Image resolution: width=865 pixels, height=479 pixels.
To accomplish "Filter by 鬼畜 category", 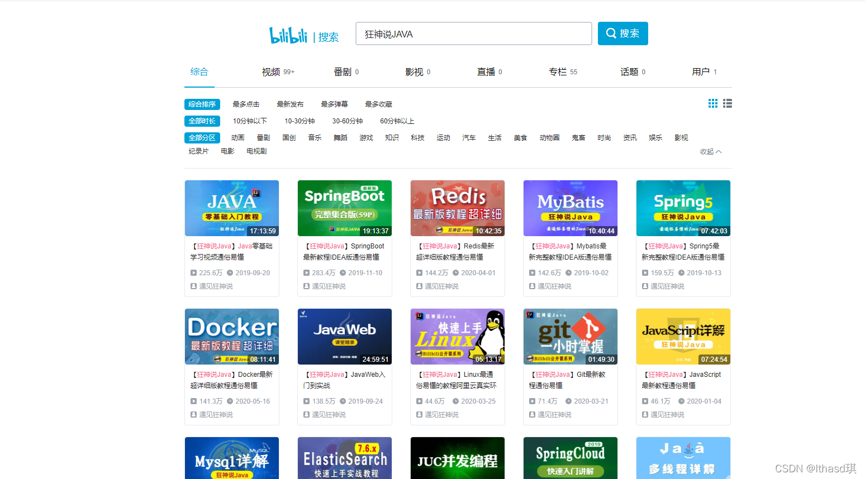I will (578, 138).
